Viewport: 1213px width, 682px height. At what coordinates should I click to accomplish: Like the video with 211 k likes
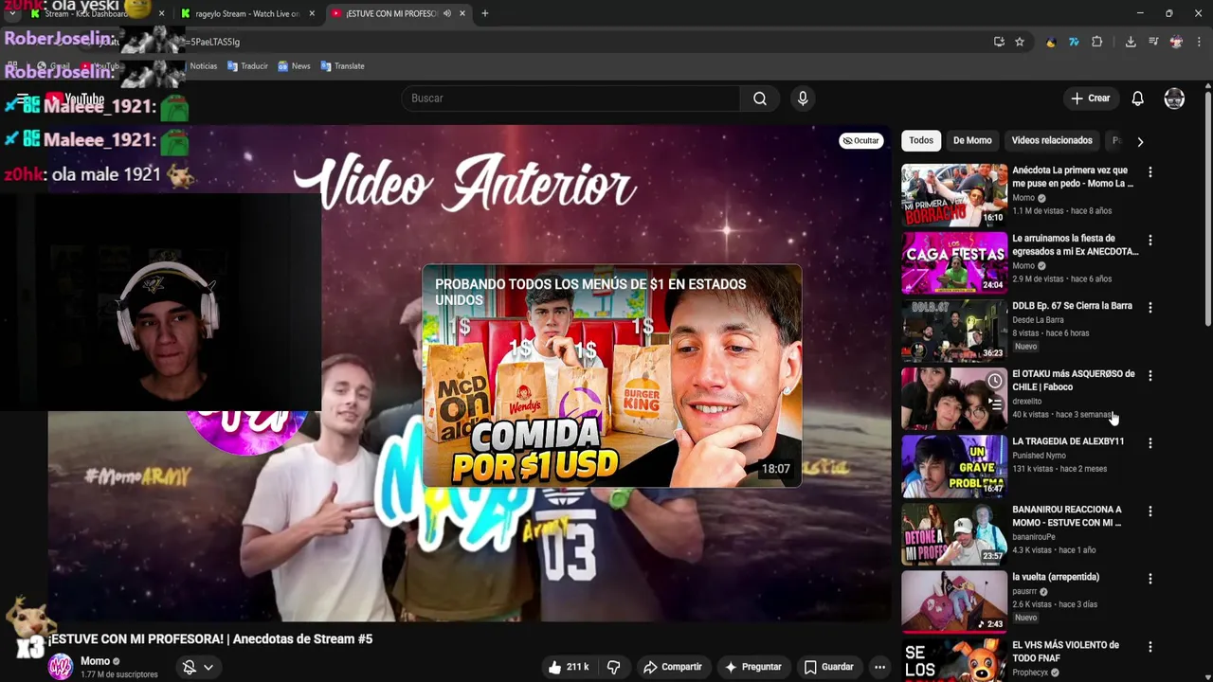pos(569,667)
